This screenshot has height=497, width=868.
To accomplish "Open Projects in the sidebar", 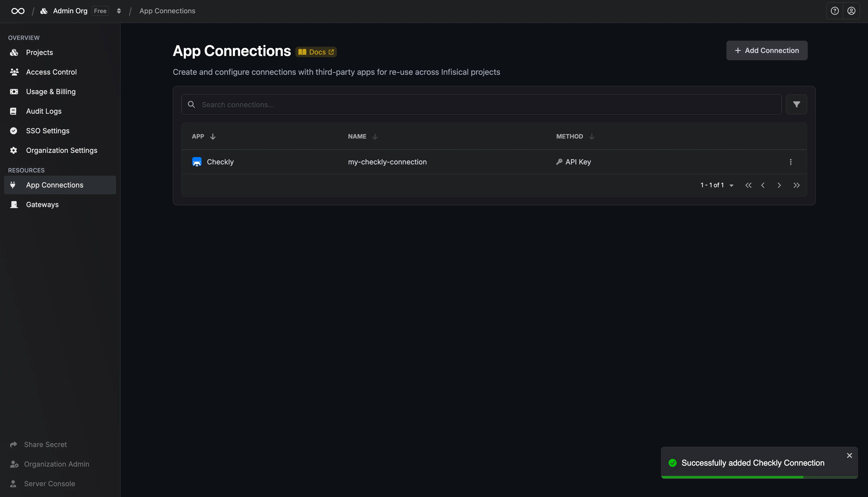I will click(x=60, y=52).
